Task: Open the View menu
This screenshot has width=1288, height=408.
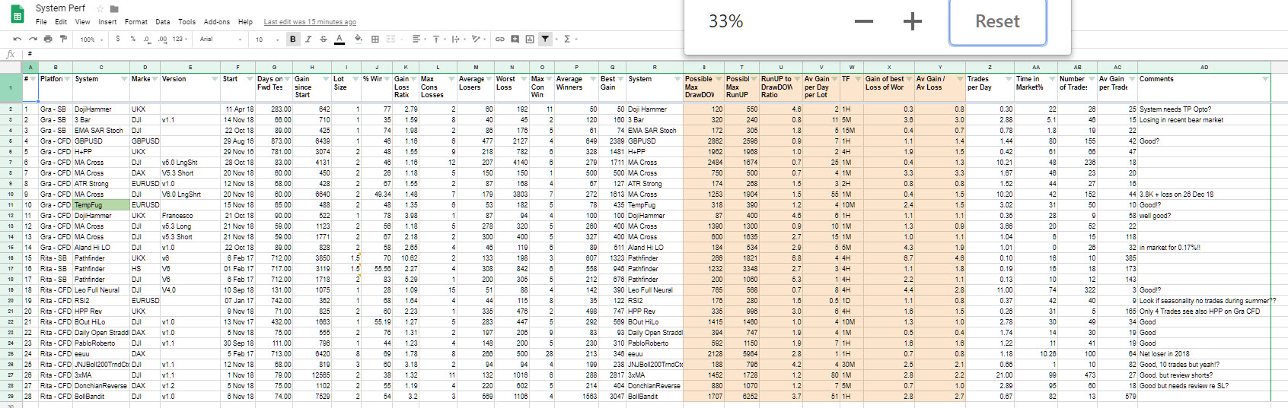Action: pyautogui.click(x=82, y=22)
